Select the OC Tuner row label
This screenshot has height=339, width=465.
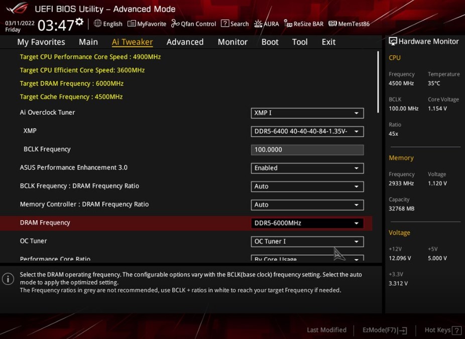(x=33, y=241)
